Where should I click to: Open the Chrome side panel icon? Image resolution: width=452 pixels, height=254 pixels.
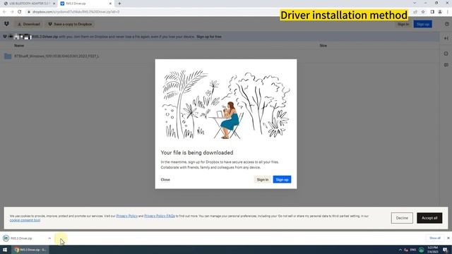(x=432, y=12)
